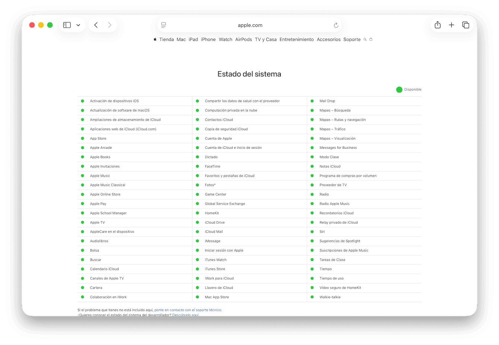This screenshot has width=499, height=345.
Task: Open the Accesorios menu item
Action: click(x=328, y=40)
